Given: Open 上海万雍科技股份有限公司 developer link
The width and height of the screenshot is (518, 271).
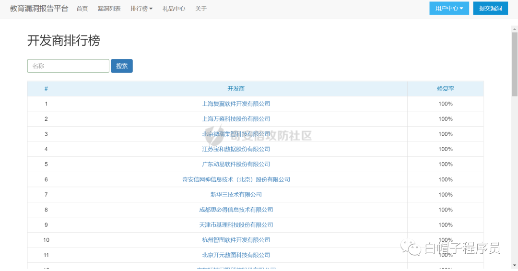Looking at the screenshot, I should pos(236,119).
